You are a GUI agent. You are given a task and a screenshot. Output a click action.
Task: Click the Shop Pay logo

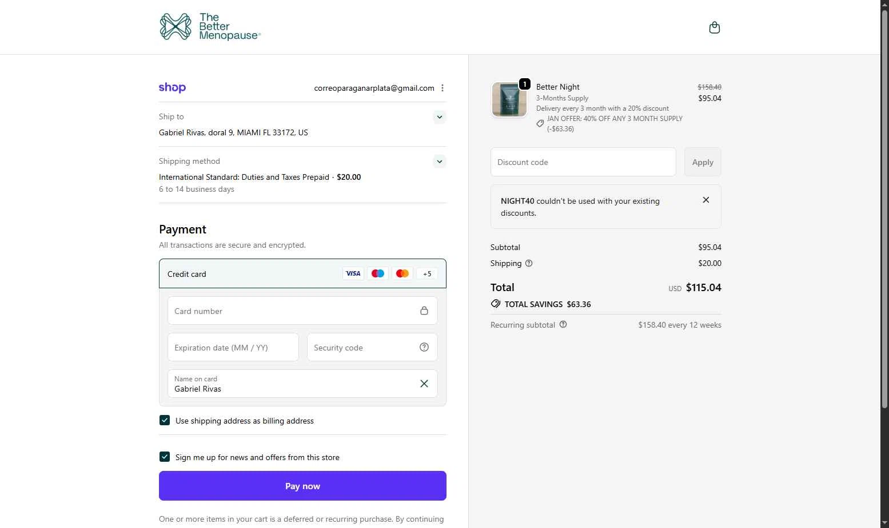pyautogui.click(x=172, y=87)
